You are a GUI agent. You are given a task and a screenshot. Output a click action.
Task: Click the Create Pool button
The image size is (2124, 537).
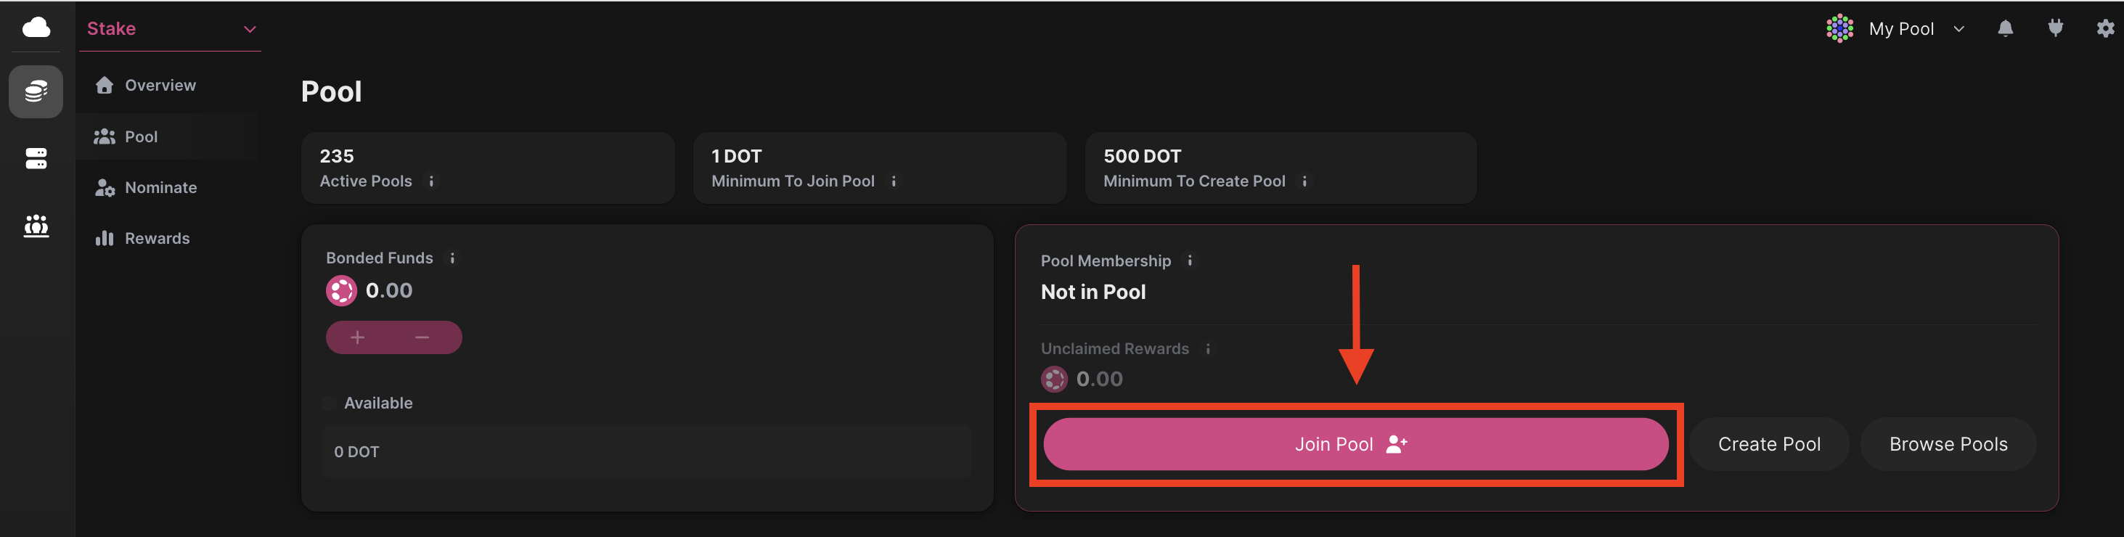[1768, 444]
